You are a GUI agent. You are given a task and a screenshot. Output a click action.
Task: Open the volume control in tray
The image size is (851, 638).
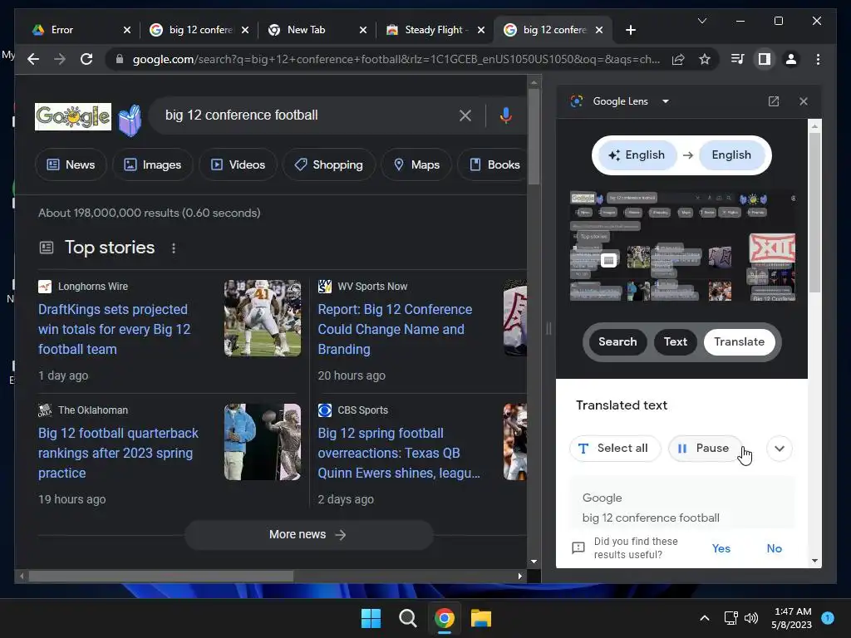click(x=751, y=618)
